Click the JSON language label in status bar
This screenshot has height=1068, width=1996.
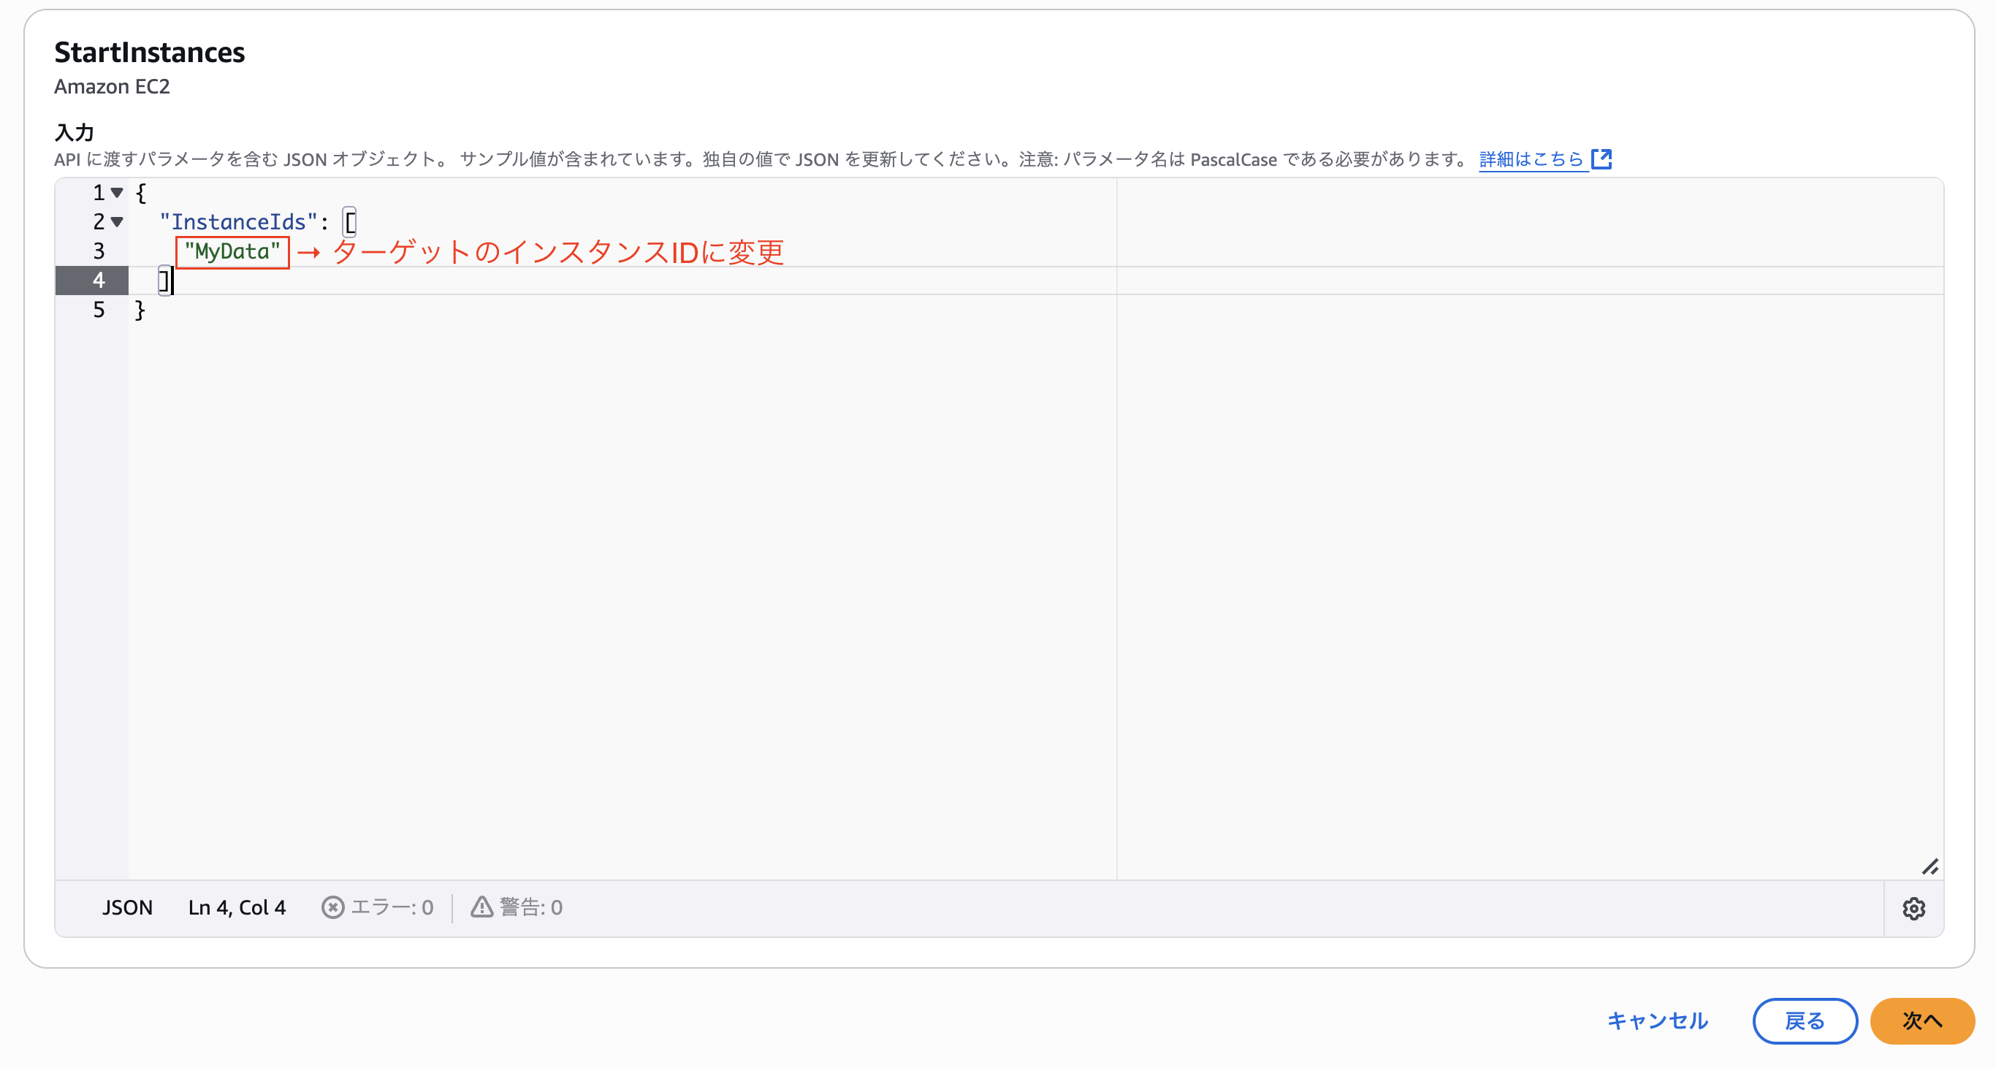(127, 907)
